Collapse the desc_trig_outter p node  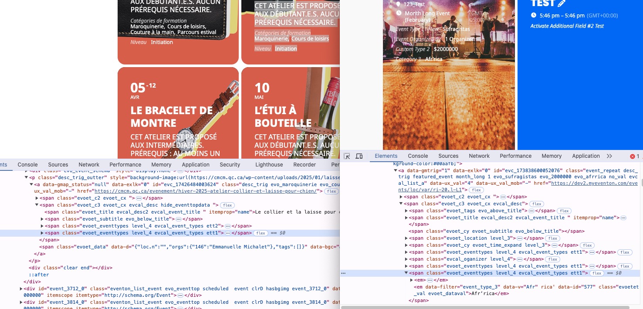tap(26, 177)
